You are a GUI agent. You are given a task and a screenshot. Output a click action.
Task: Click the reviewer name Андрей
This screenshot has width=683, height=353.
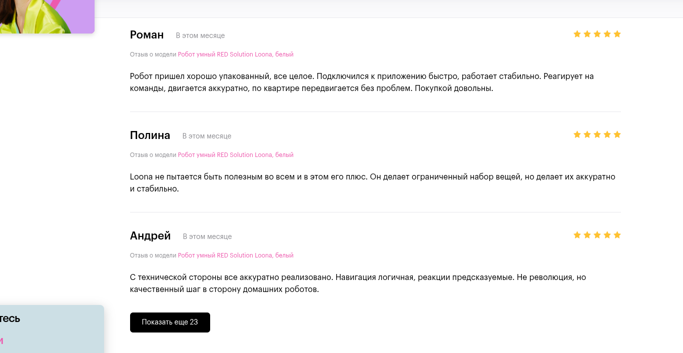(x=150, y=236)
